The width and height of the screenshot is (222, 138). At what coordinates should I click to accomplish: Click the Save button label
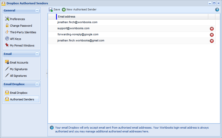(57, 9)
